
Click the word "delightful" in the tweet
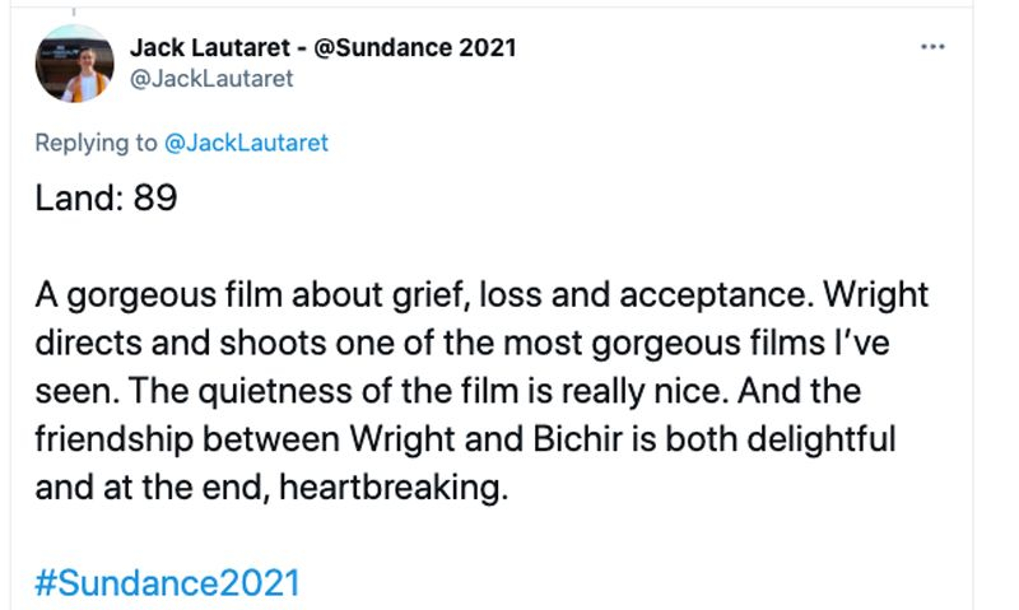click(x=821, y=439)
